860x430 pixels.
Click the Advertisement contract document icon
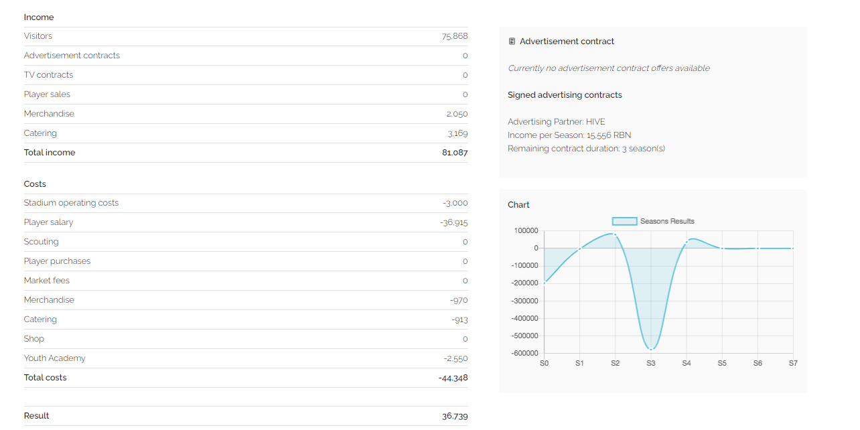[512, 42]
